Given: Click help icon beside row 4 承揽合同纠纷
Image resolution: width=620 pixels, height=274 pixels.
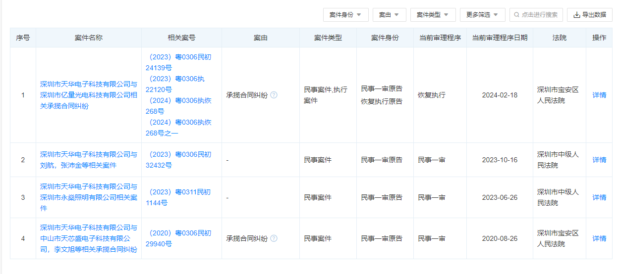Looking at the screenshot, I should 274,238.
